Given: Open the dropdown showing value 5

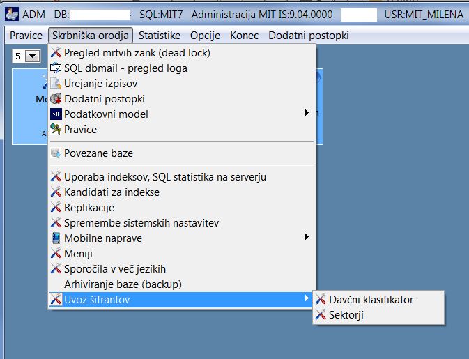Looking at the screenshot, I should pyautogui.click(x=32, y=56).
